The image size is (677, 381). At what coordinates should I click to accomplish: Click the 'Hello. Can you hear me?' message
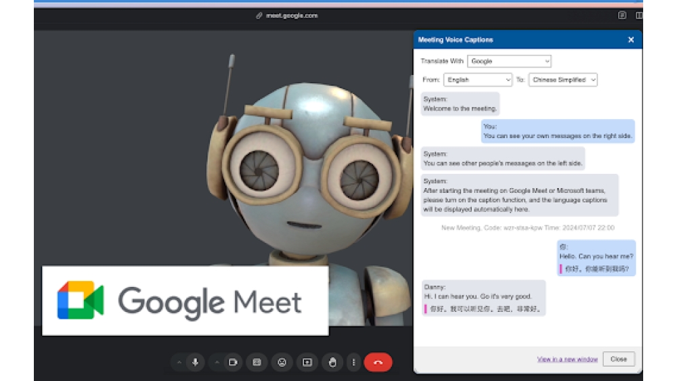tap(596, 258)
